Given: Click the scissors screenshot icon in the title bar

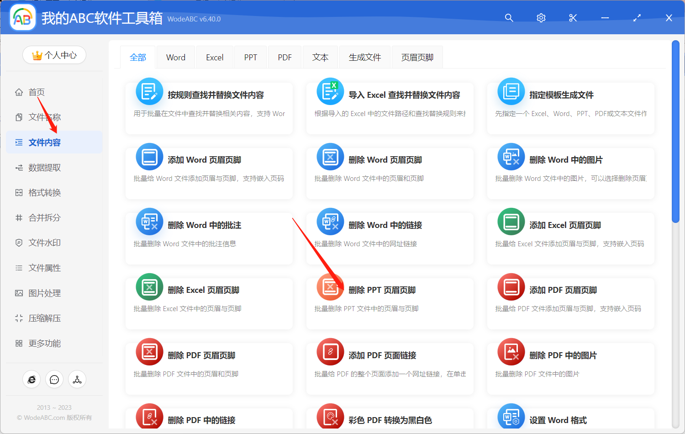Looking at the screenshot, I should coord(573,18).
